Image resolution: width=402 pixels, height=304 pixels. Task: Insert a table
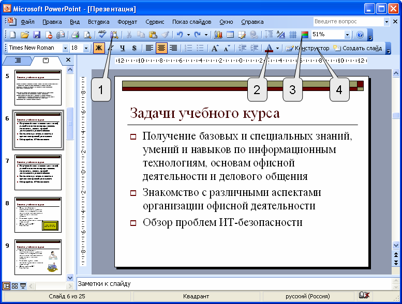(x=230, y=35)
